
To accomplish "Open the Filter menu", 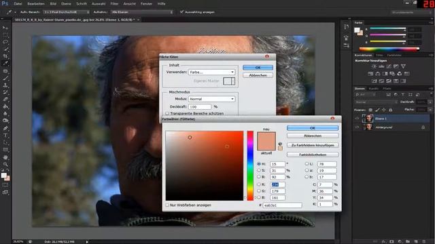I will click(114, 4).
